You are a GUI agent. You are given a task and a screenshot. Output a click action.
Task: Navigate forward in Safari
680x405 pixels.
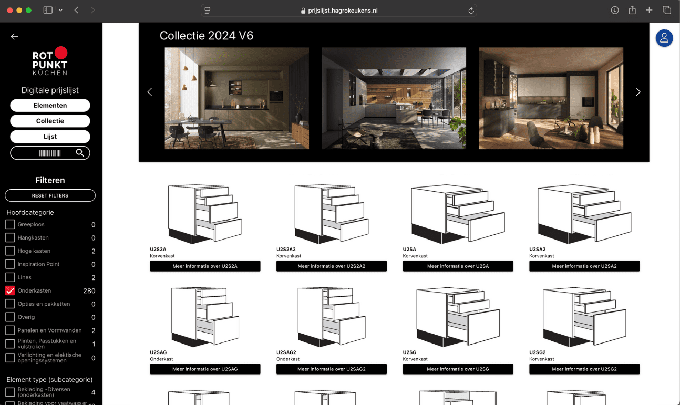coord(92,10)
